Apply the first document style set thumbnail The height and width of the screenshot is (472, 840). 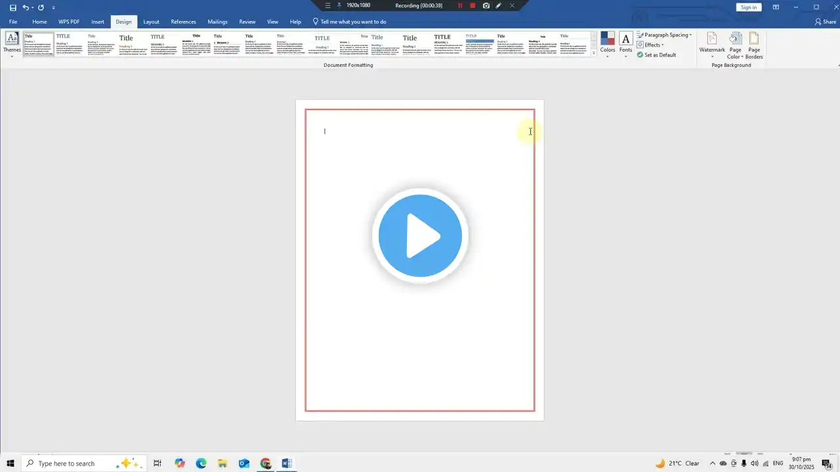(39, 44)
